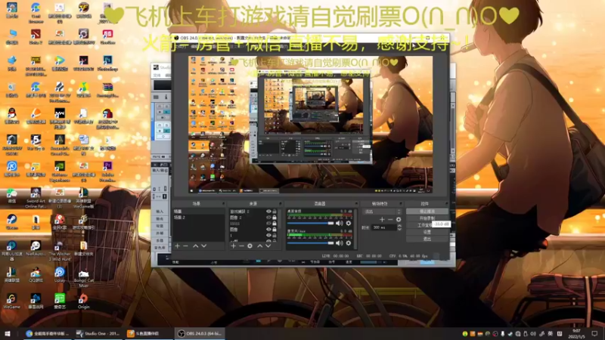Open OBS 24.0.3 taskbar item
The width and height of the screenshot is (605, 340).
[200, 333]
